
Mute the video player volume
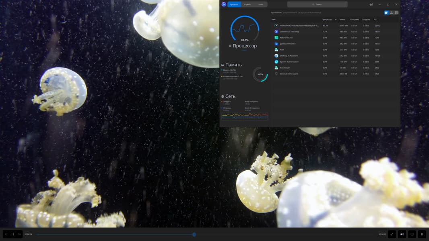tap(402, 234)
